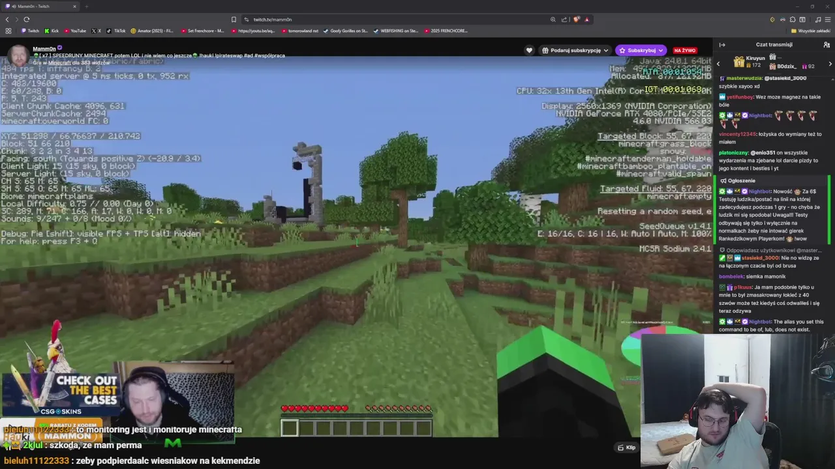Open the X bookmark

tap(96, 31)
